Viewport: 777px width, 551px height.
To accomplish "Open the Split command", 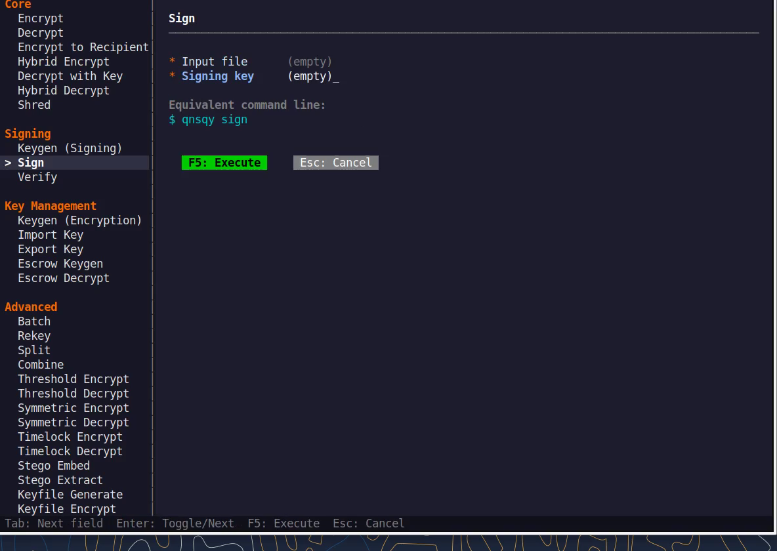I will point(34,350).
